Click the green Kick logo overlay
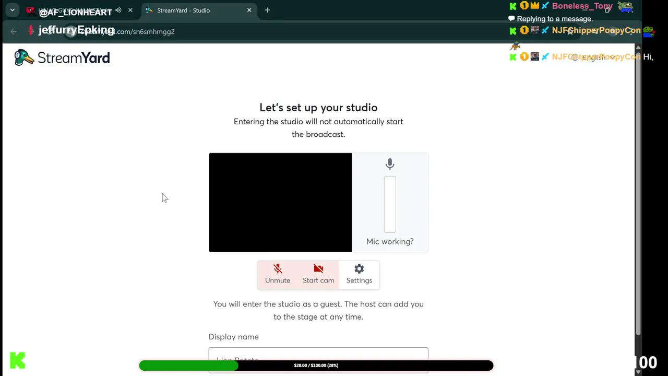 (17, 360)
